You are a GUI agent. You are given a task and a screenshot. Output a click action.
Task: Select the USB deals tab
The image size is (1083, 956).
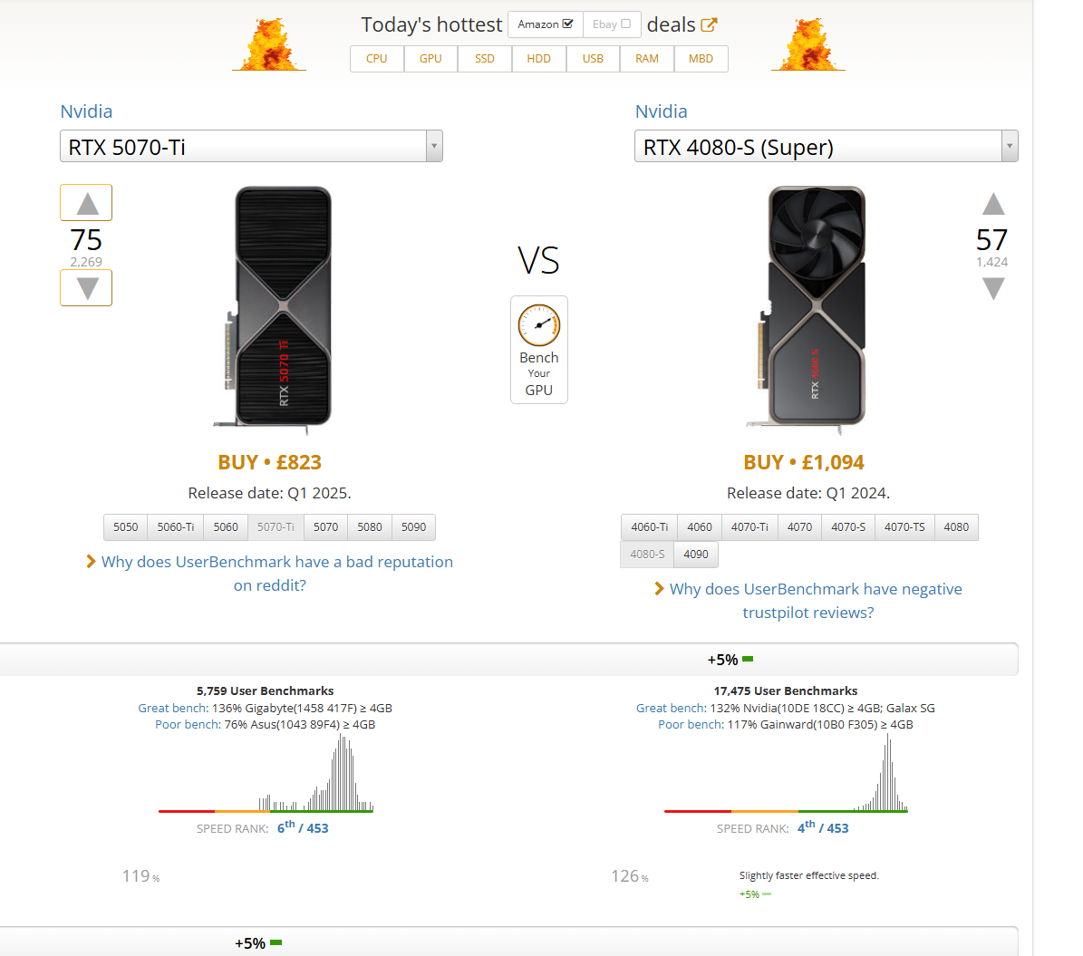click(x=593, y=59)
